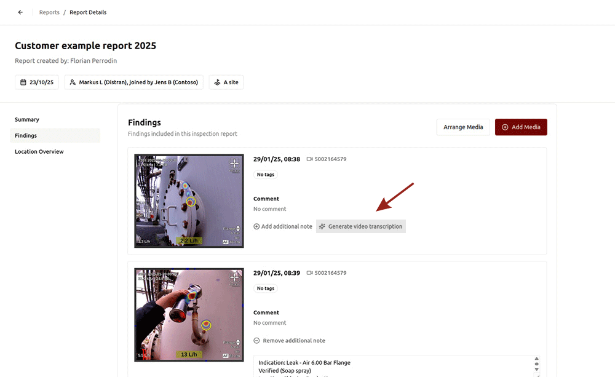
Task: Select Findings in the sidebar
Action: (x=26, y=135)
